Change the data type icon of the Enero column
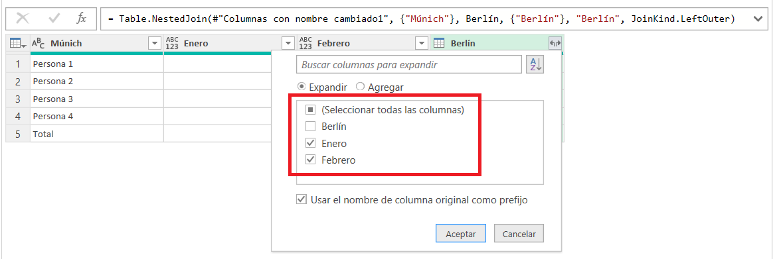The height and width of the screenshot is (259, 777). pos(172,44)
